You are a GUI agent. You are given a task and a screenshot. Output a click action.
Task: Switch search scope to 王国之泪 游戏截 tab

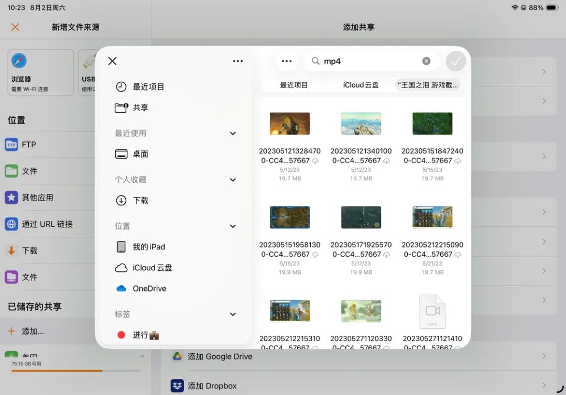(x=428, y=85)
